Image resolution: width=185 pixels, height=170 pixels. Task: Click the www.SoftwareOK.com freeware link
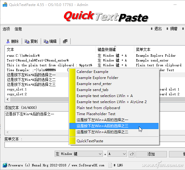(88, 165)
